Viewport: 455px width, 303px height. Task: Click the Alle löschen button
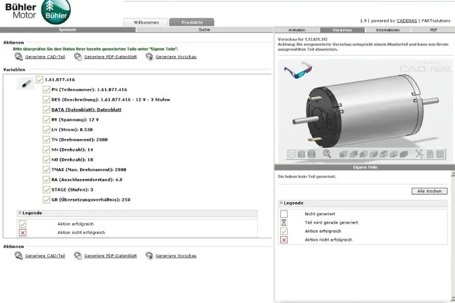coord(429,191)
